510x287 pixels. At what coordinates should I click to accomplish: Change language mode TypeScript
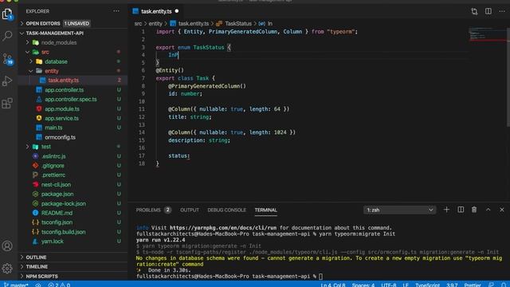[427, 285]
